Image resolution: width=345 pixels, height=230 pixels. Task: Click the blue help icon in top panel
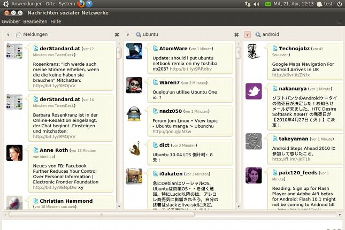(x=89, y=4)
